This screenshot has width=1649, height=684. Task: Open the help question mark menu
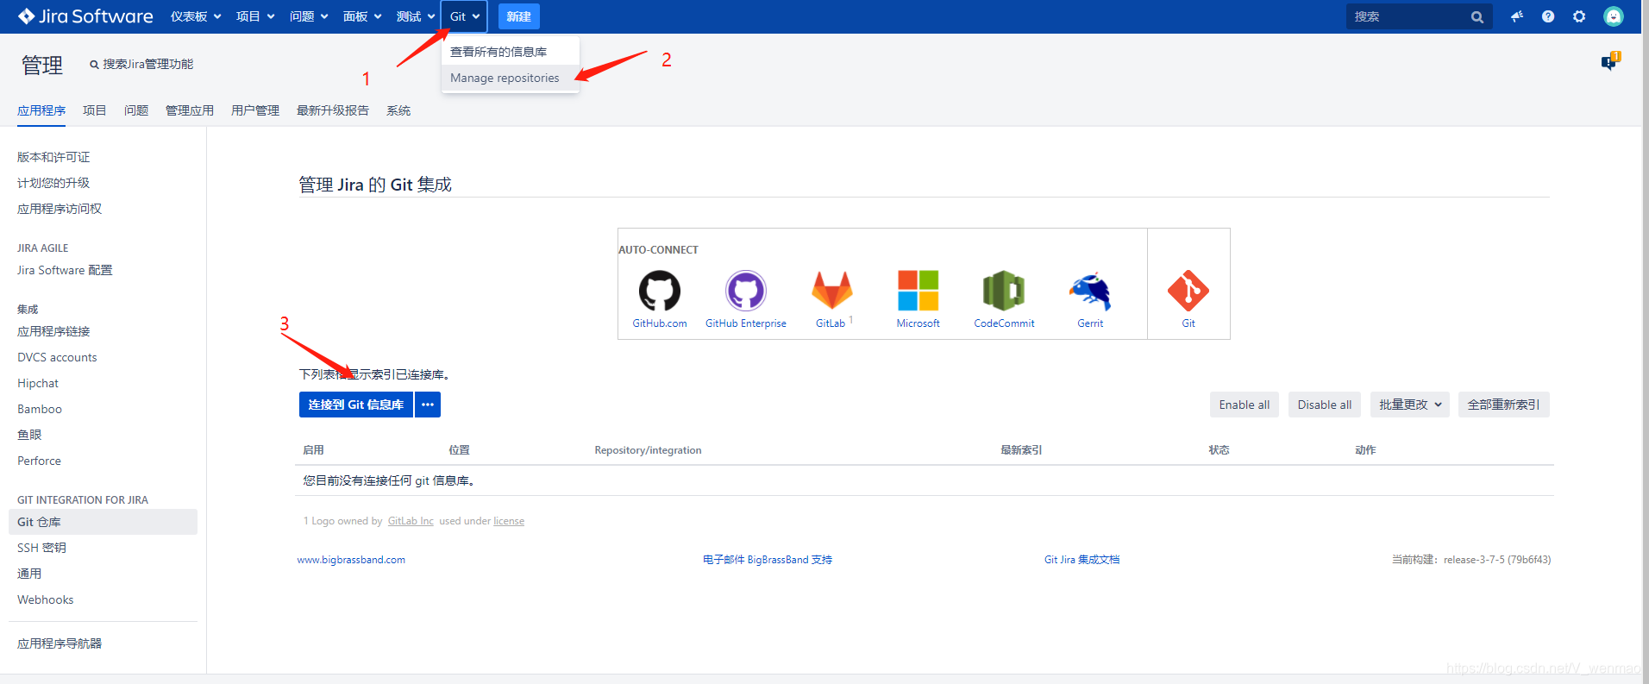click(x=1548, y=16)
